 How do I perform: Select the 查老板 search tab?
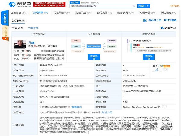coord(85,2)
